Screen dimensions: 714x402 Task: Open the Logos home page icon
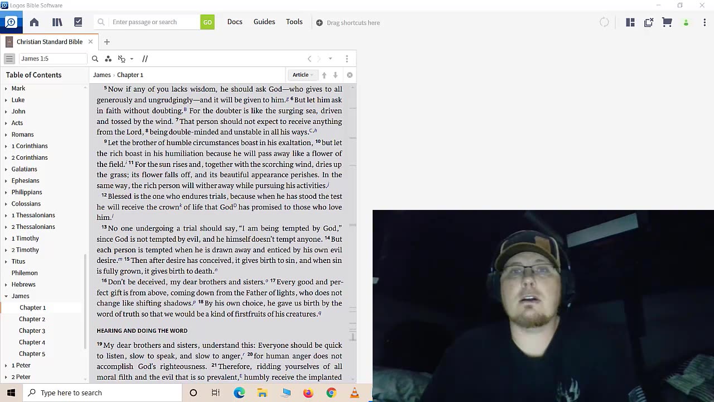pyautogui.click(x=34, y=22)
